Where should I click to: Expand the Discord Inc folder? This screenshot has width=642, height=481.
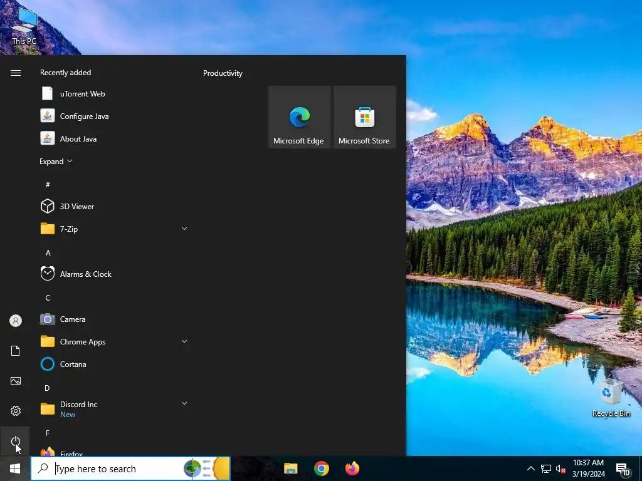tap(115, 409)
